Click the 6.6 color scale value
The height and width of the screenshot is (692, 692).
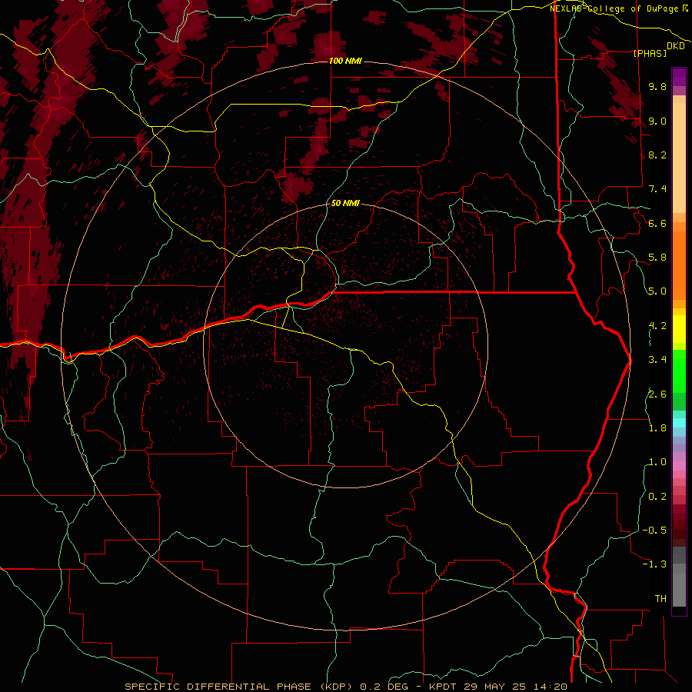(x=657, y=223)
